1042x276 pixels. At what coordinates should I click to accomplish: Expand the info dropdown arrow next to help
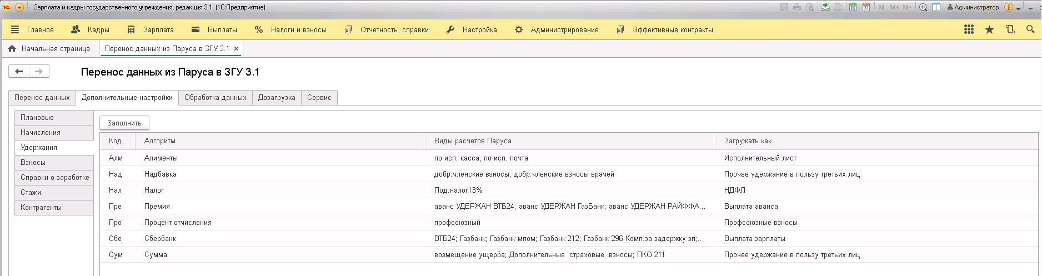coord(1019,8)
